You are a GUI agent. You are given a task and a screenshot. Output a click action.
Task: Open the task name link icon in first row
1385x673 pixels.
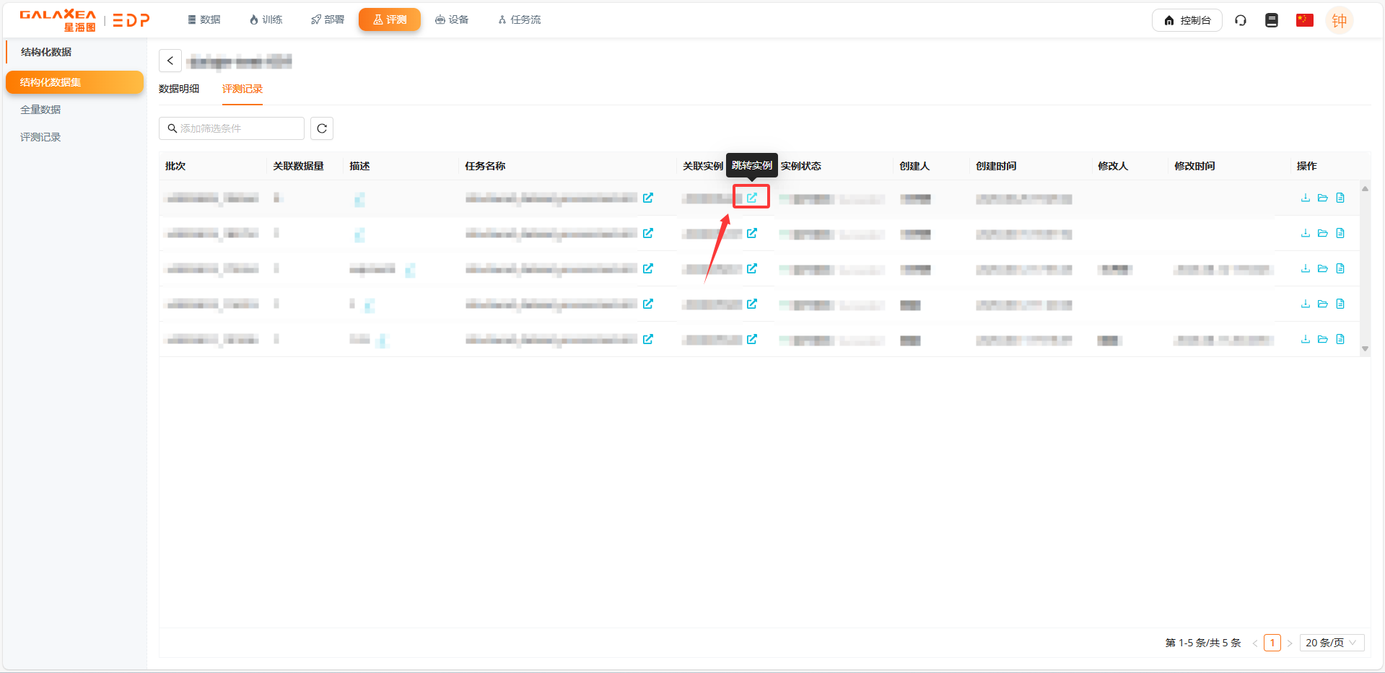click(647, 198)
